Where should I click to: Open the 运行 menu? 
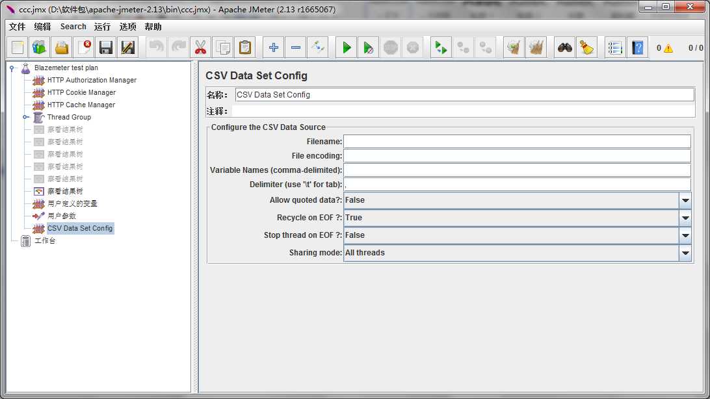102,27
